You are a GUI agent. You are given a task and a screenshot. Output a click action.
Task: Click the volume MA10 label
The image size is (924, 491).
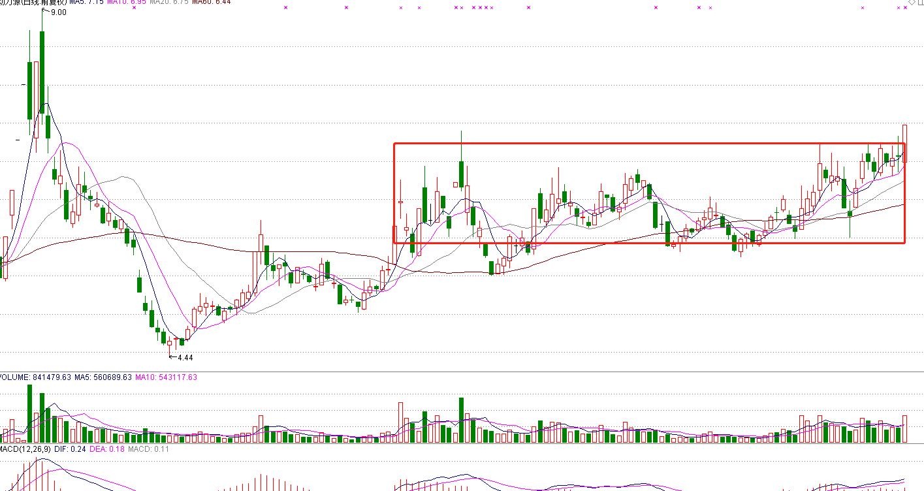[166, 377]
